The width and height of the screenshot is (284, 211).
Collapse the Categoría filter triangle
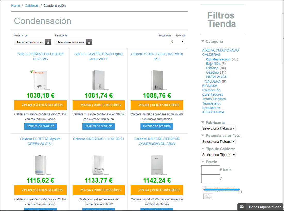[x=203, y=41]
